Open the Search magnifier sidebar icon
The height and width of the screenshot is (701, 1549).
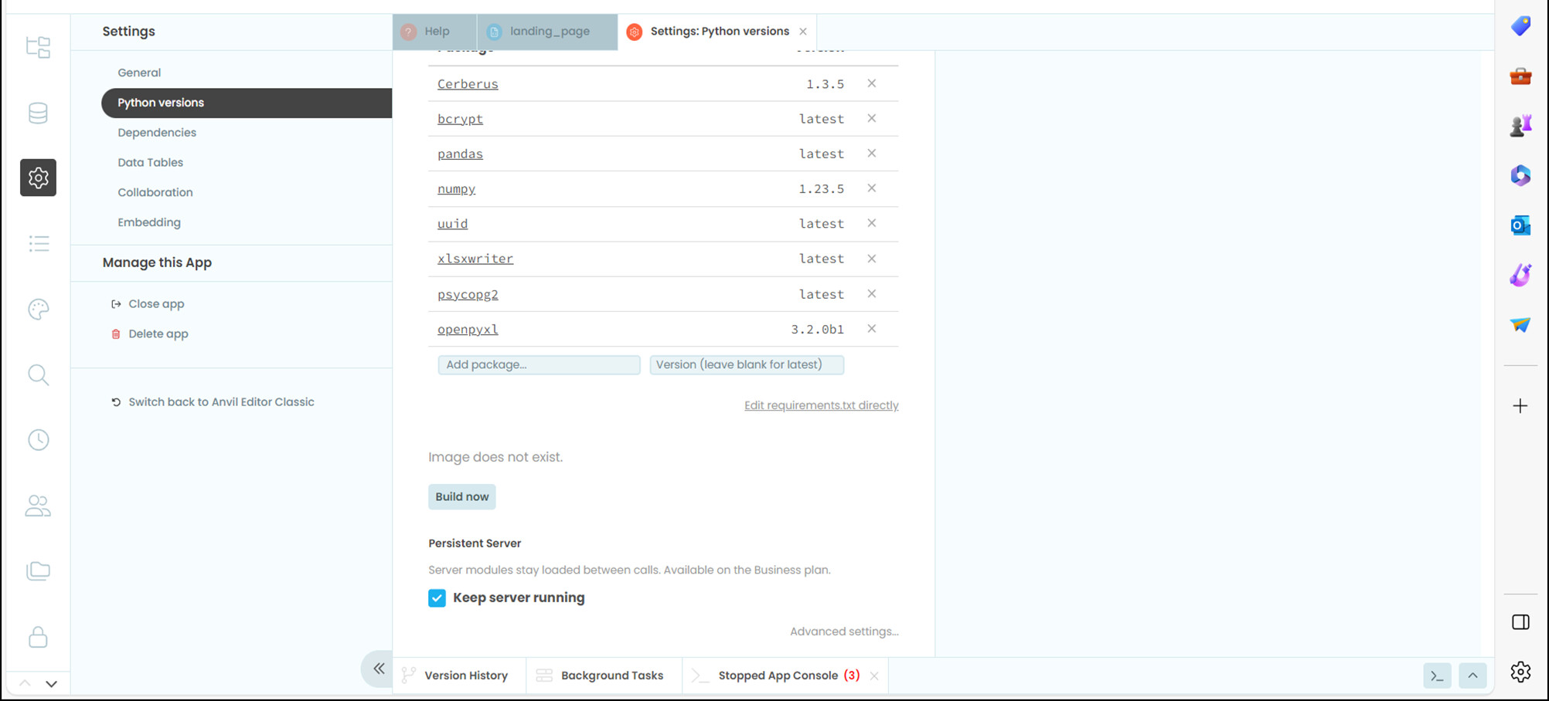pos(38,374)
